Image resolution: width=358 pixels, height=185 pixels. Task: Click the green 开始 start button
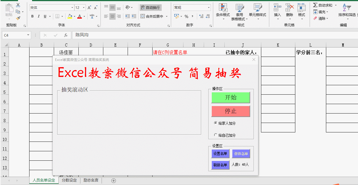[x=231, y=98]
